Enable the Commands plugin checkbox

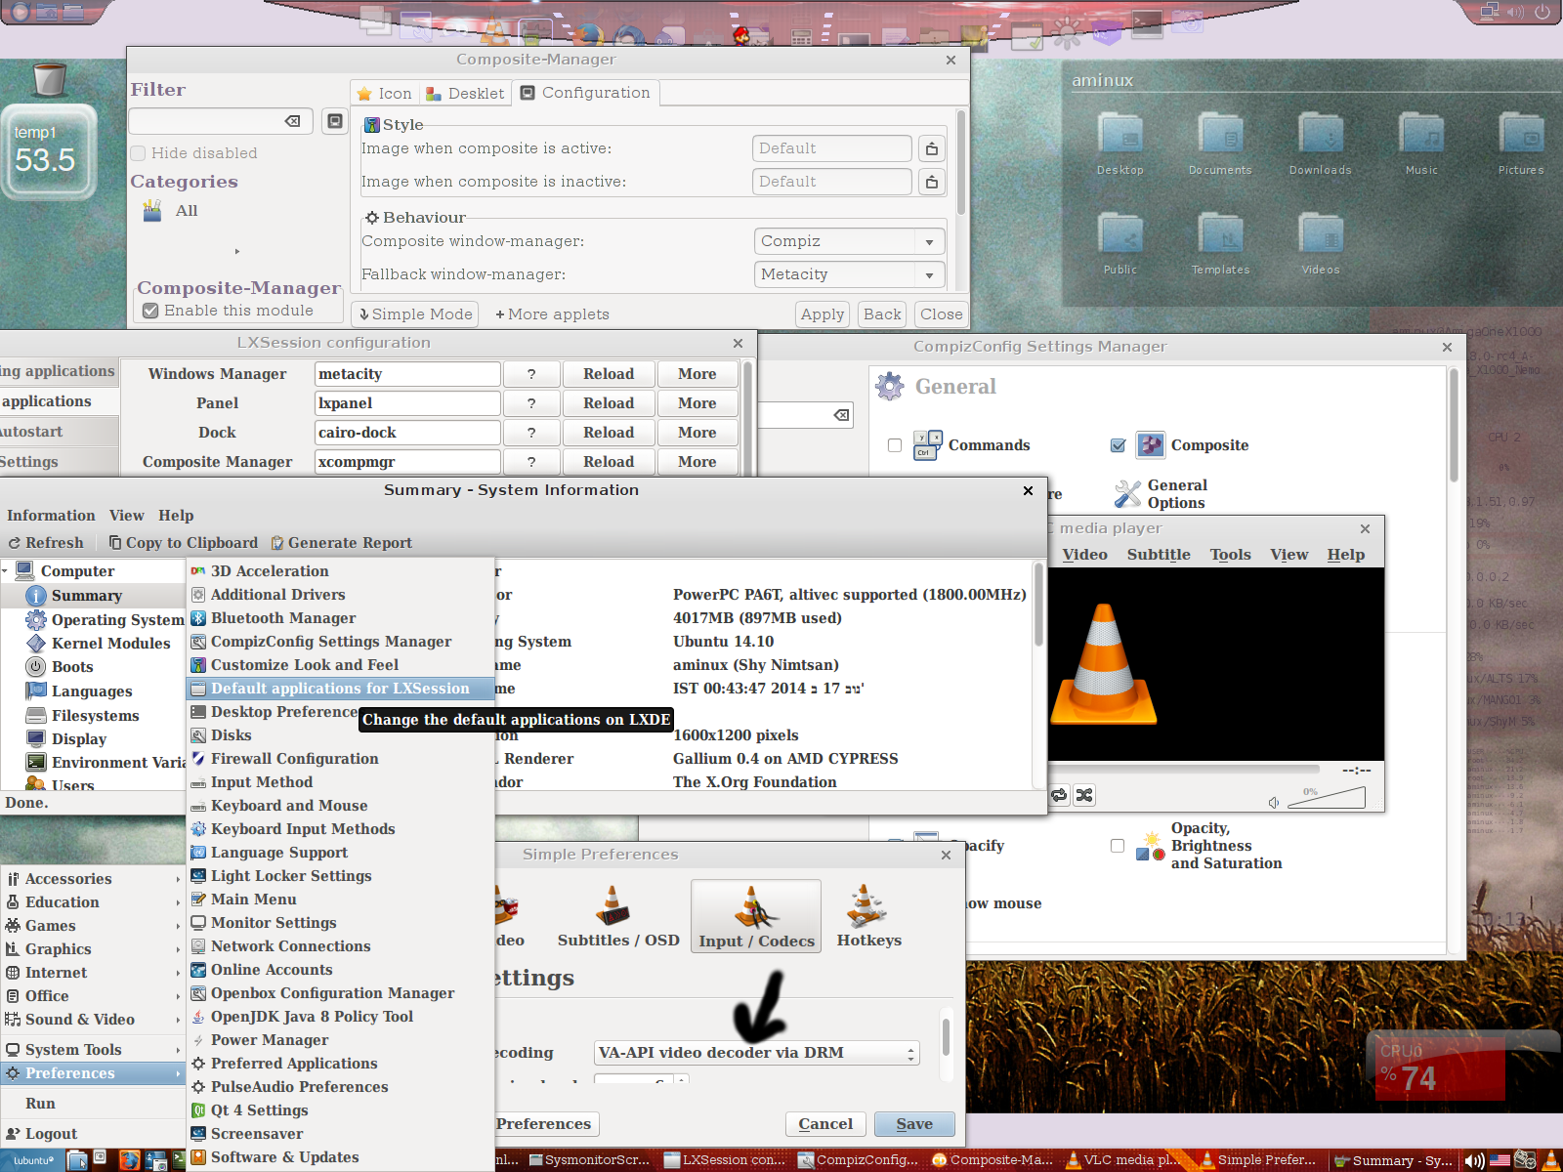[895, 445]
